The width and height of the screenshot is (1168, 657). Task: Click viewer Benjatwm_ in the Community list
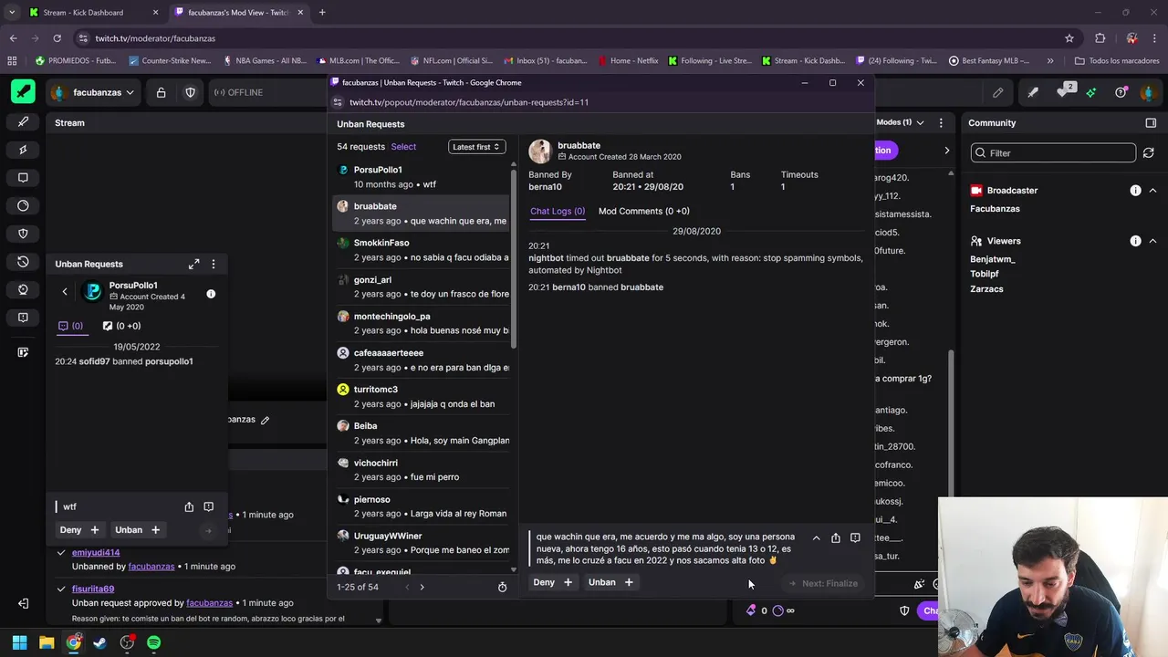pyautogui.click(x=993, y=259)
